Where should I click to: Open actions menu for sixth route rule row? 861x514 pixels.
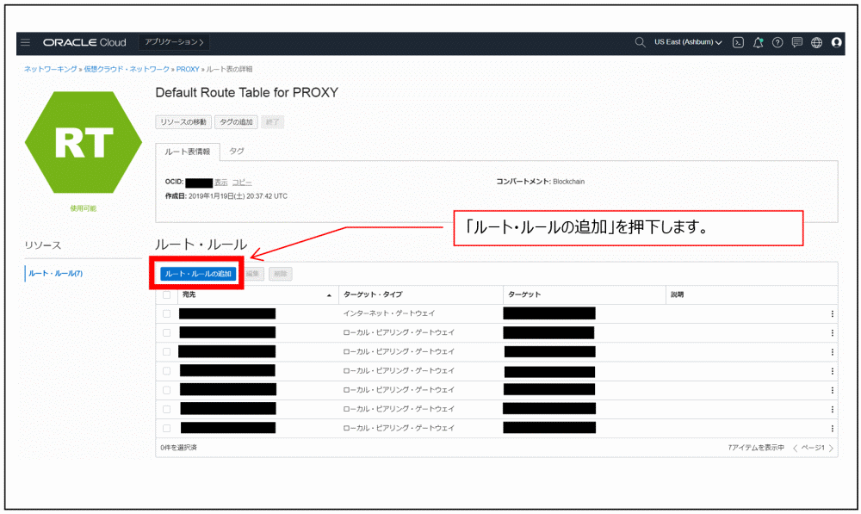coord(832,409)
